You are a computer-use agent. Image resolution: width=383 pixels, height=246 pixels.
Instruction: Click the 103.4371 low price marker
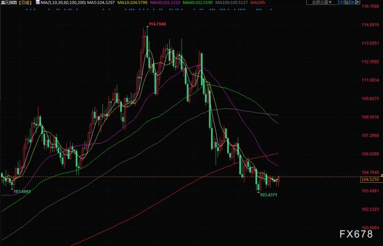tap(268, 195)
